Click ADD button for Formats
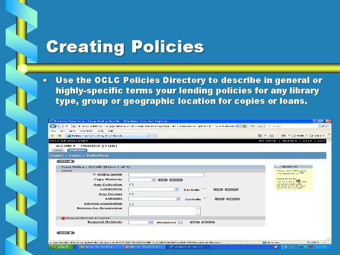Screen dimensions: 340x255 pyautogui.click(x=220, y=199)
